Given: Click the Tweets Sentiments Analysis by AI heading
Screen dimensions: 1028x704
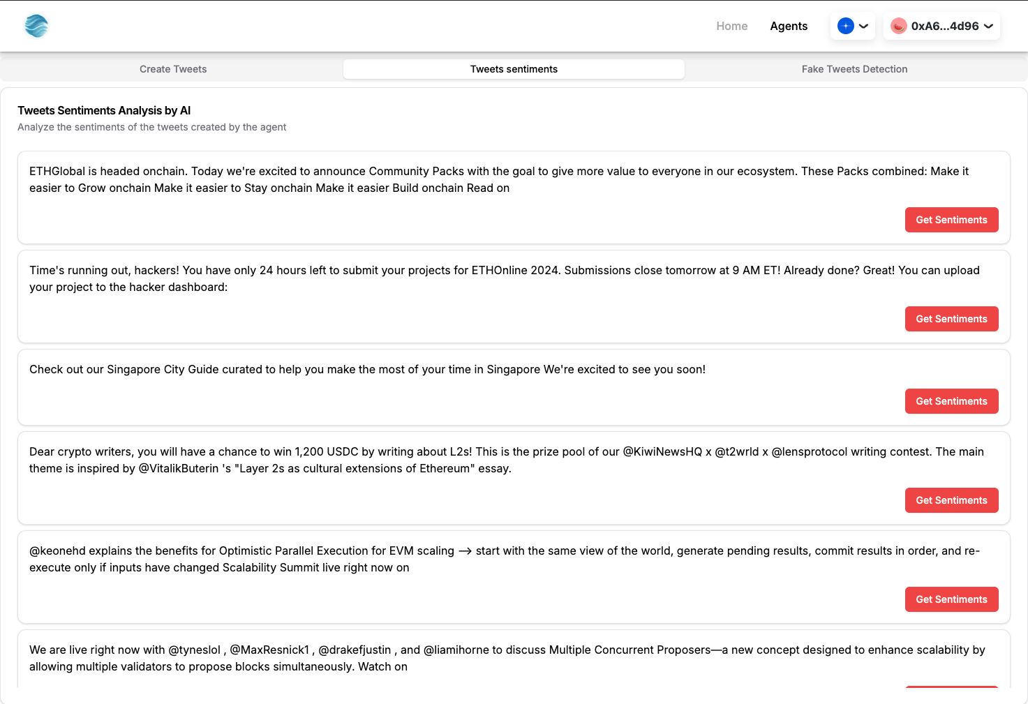Looking at the screenshot, I should [x=104, y=110].
